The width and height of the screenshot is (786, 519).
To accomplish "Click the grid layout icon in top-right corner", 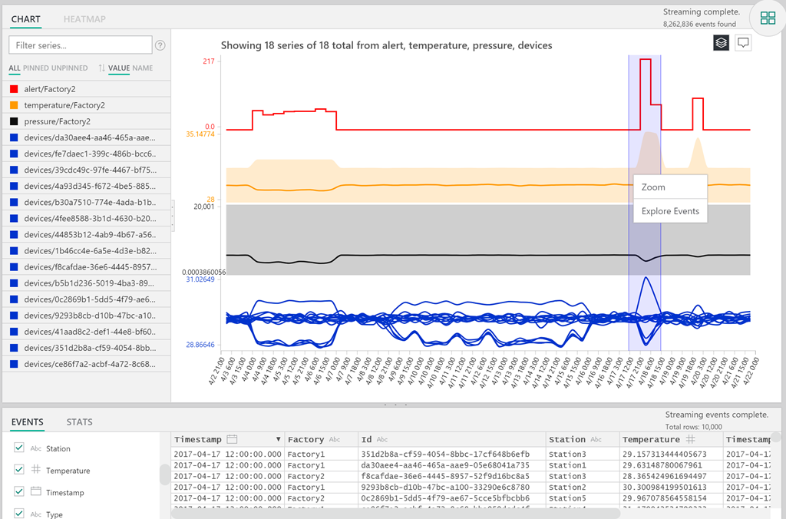I will (768, 18).
